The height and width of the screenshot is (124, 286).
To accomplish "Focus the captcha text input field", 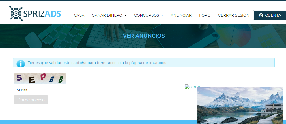I will [x=46, y=90].
